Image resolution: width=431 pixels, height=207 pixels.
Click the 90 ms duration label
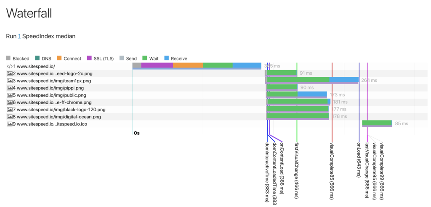coord(306,88)
